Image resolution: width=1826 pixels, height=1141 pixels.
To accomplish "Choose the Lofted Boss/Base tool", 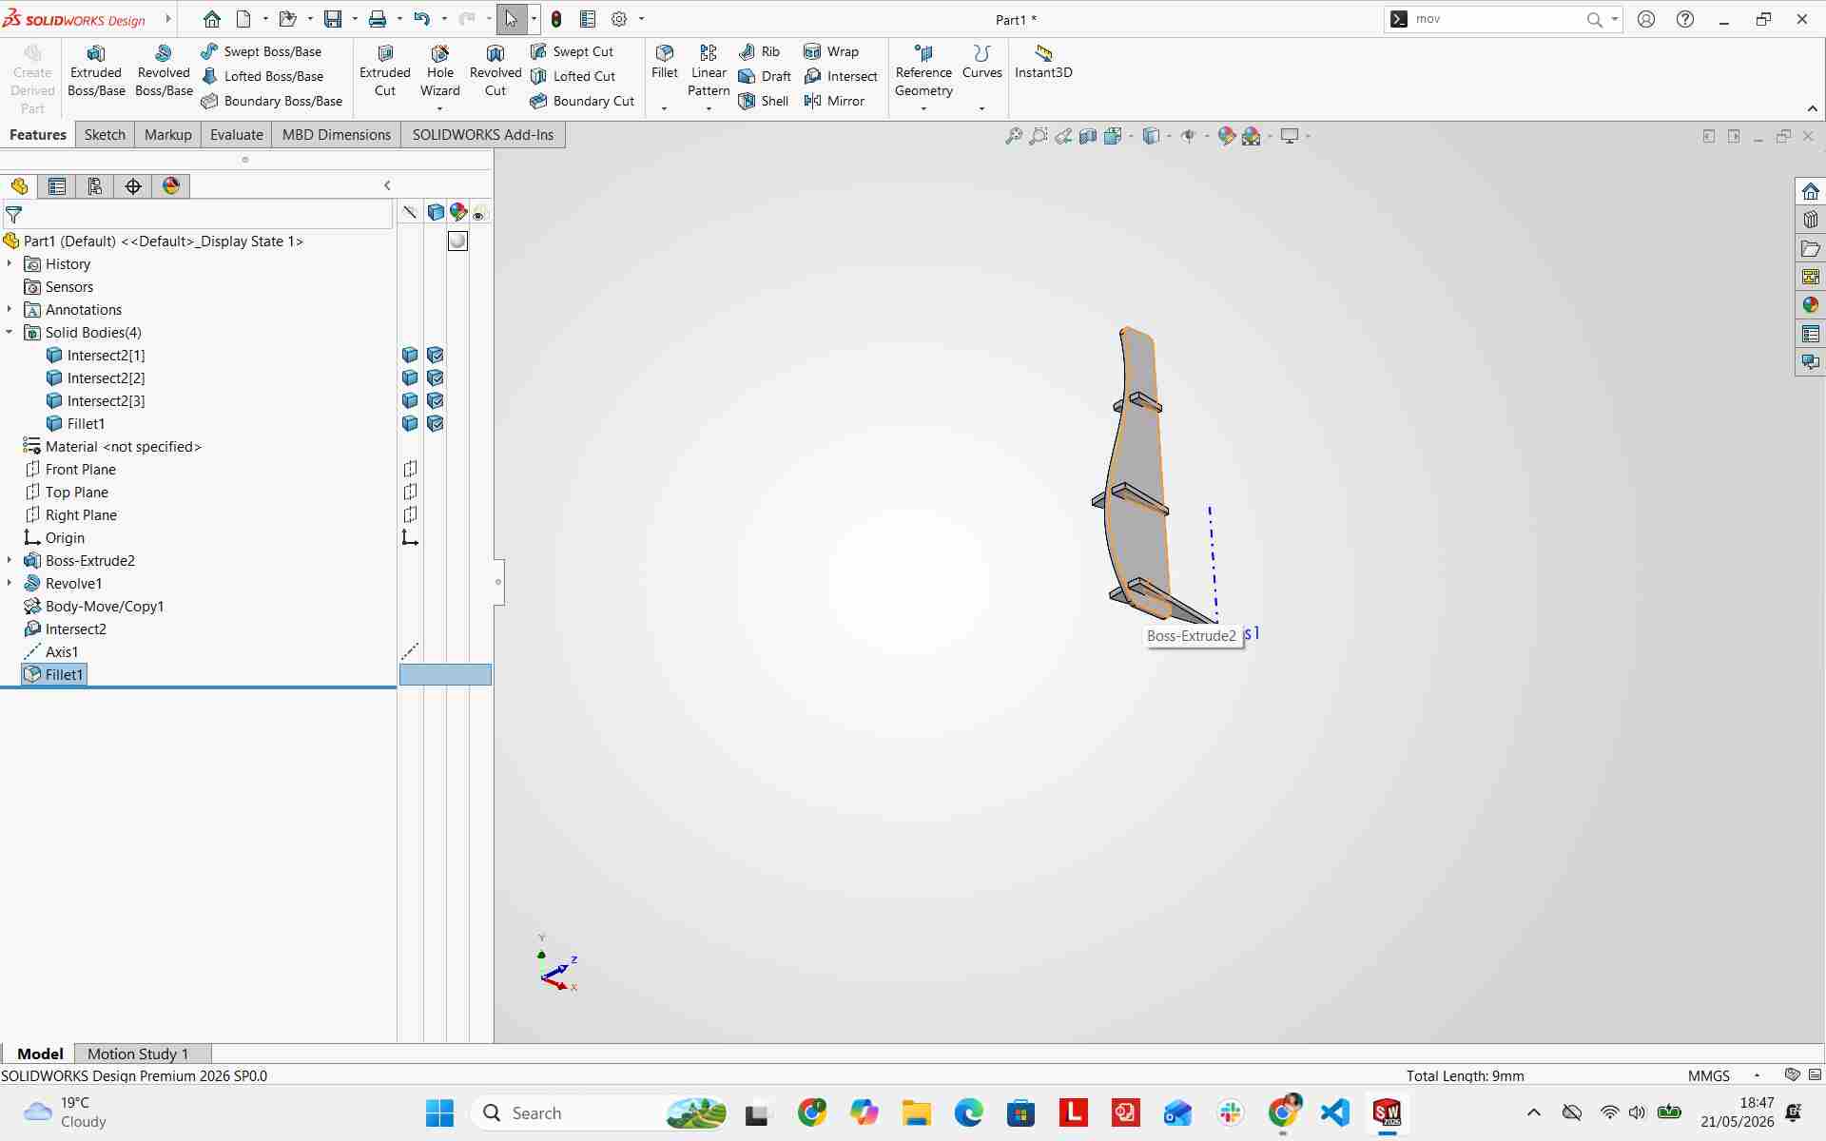I will [x=262, y=76].
